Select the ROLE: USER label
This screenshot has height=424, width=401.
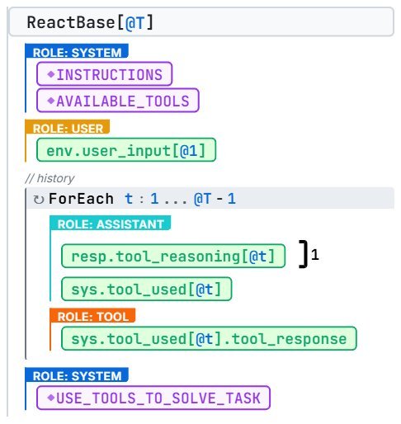click(x=68, y=127)
